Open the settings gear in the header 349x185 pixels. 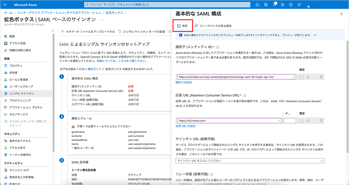(282, 5)
